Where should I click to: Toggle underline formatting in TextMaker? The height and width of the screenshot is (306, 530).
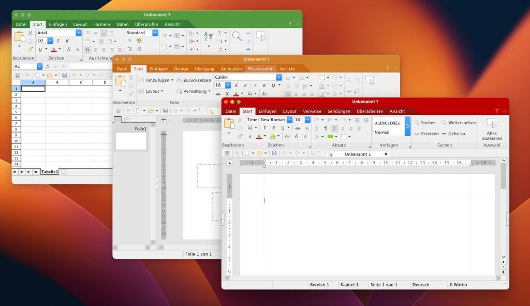coord(282,128)
